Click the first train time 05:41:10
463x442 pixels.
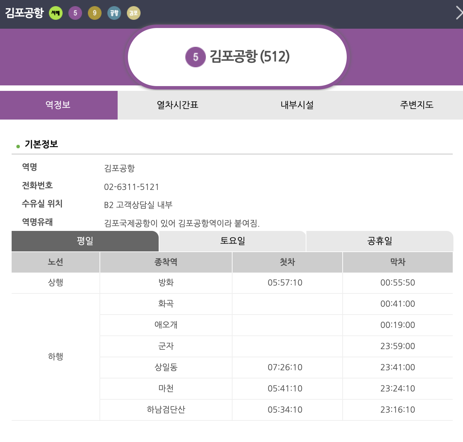click(285, 389)
